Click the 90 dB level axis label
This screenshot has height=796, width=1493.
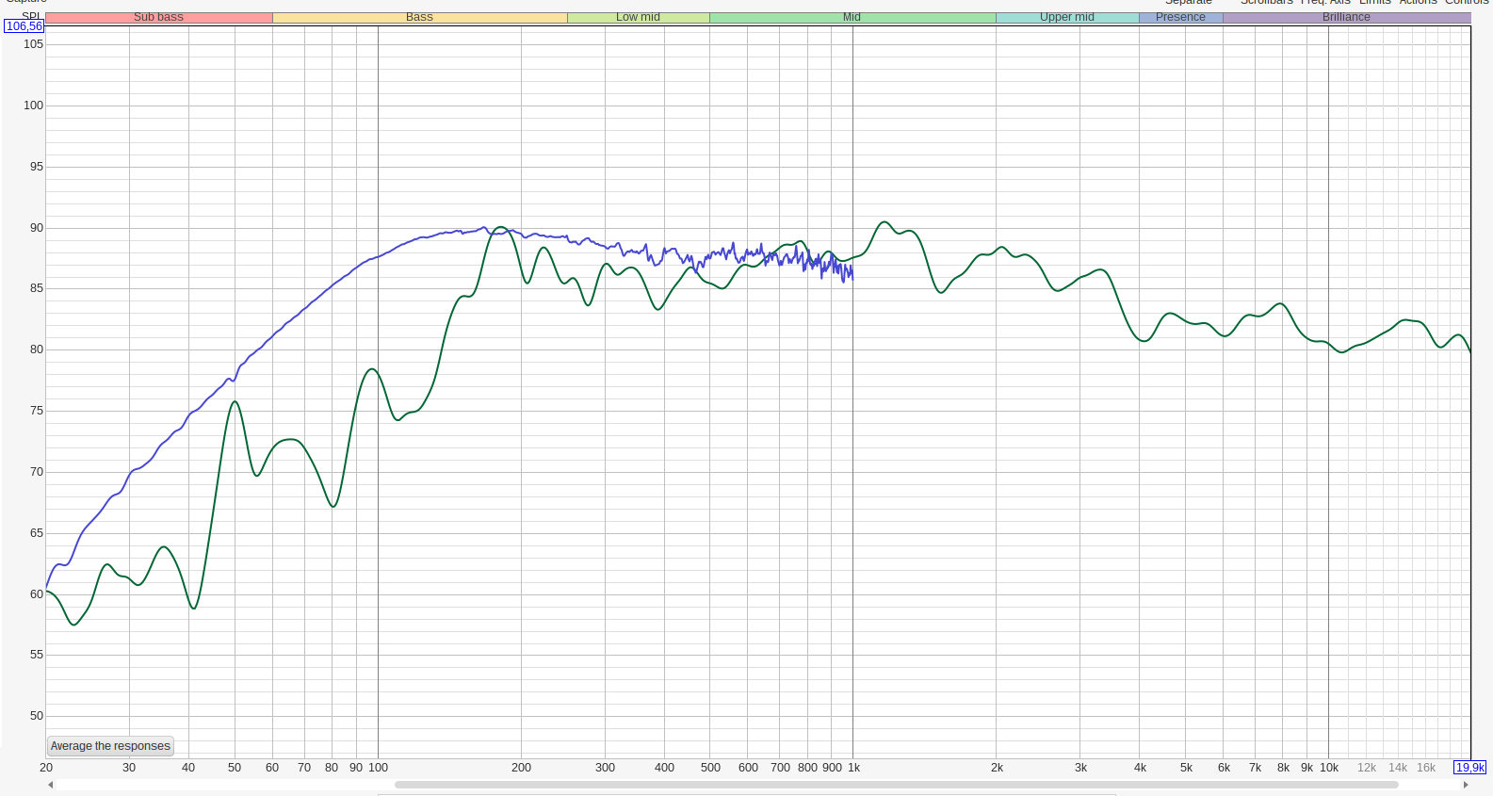[37, 228]
